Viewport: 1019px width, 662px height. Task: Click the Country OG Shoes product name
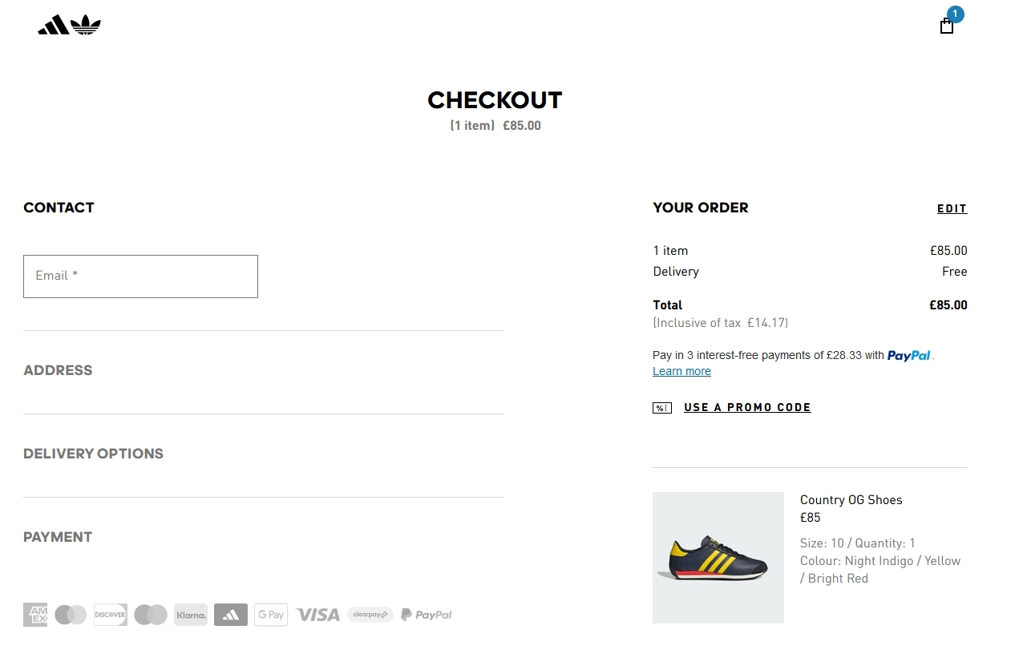851,500
